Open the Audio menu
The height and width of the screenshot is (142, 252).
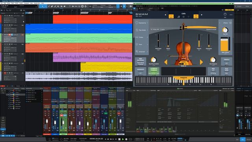[21, 3]
